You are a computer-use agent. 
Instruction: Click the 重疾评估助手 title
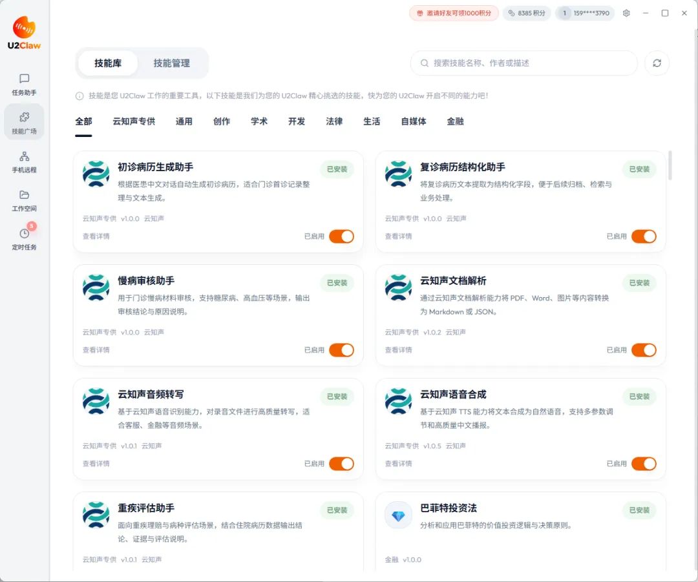pos(146,508)
